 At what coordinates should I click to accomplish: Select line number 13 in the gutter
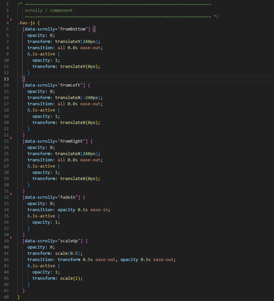tap(7, 79)
